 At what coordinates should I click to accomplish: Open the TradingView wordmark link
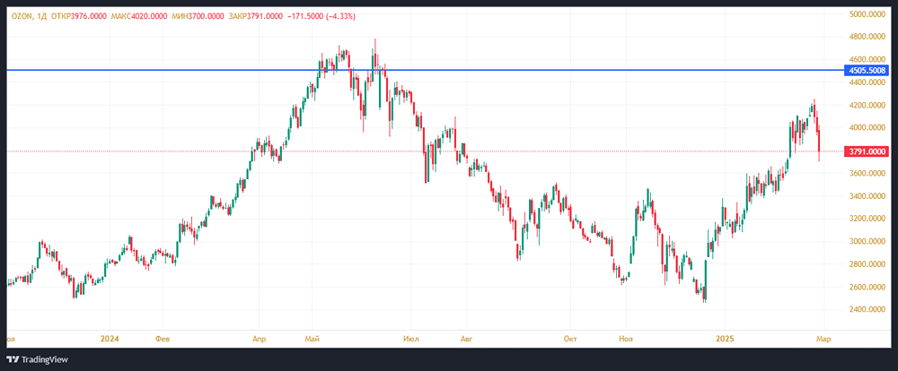[48, 358]
